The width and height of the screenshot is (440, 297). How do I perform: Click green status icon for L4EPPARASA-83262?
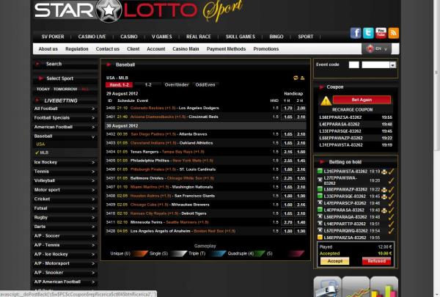(320, 210)
